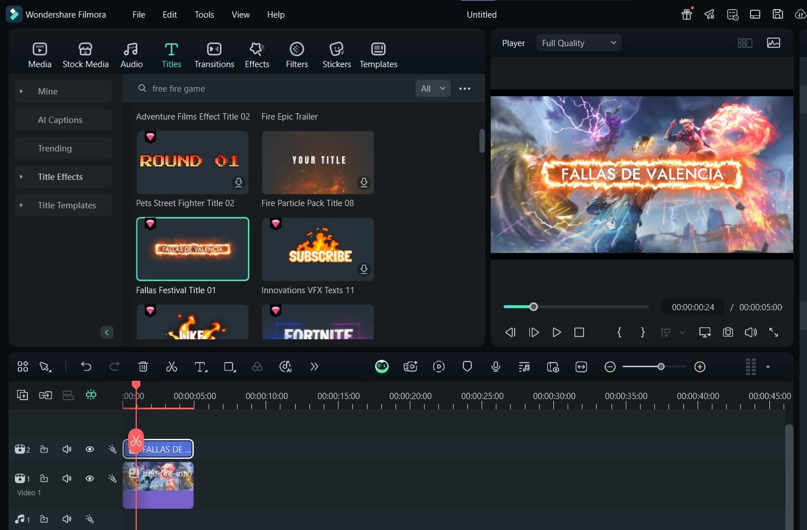Viewport: 807px width, 530px height.
Task: Mark in point with left brace
Action: point(619,332)
